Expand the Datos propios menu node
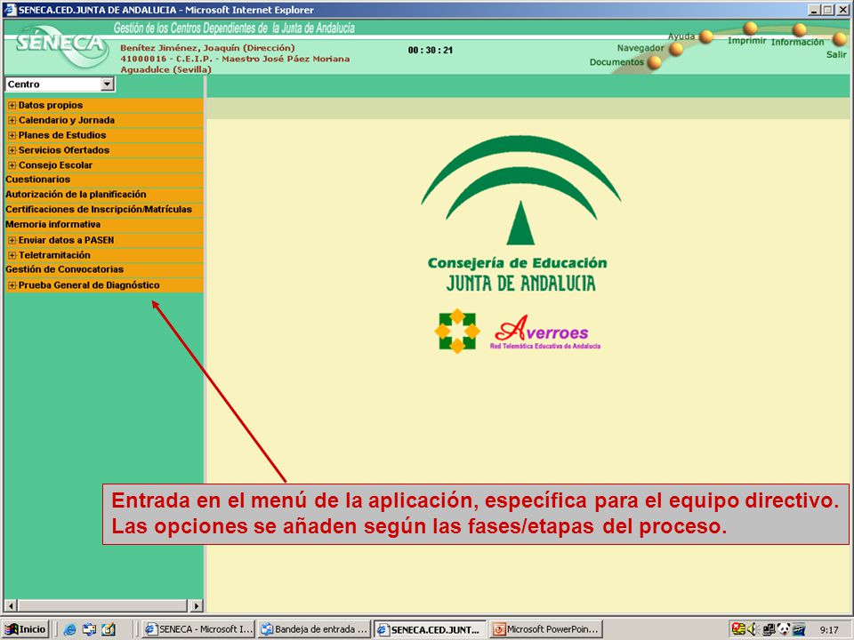This screenshot has height=640, width=854. pyautogui.click(x=12, y=106)
